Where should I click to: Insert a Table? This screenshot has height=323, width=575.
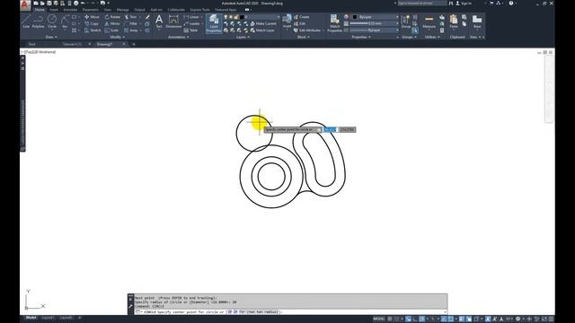(190, 31)
